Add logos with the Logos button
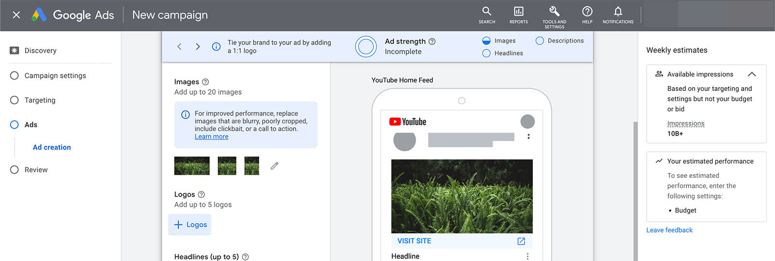Image resolution: width=775 pixels, height=261 pixels. [189, 225]
